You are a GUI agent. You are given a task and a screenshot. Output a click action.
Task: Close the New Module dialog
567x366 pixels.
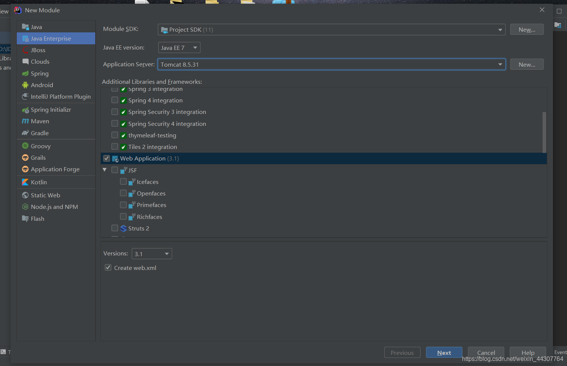pos(542,10)
